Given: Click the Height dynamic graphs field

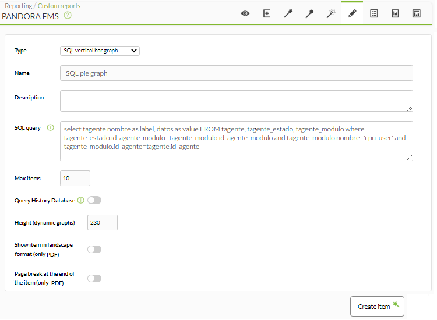Looking at the screenshot, I should pyautogui.click(x=103, y=223).
